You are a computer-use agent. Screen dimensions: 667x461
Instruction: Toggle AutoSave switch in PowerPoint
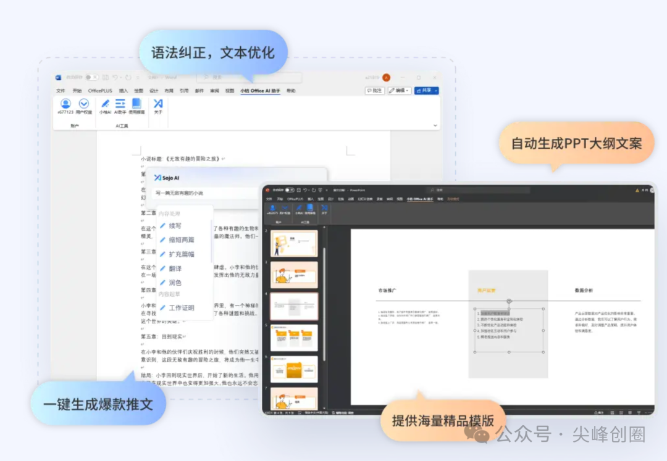pos(289,190)
